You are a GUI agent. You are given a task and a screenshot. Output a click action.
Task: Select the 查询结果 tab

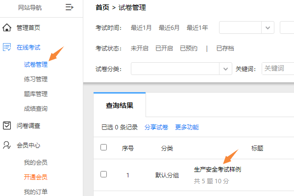coord(120,105)
